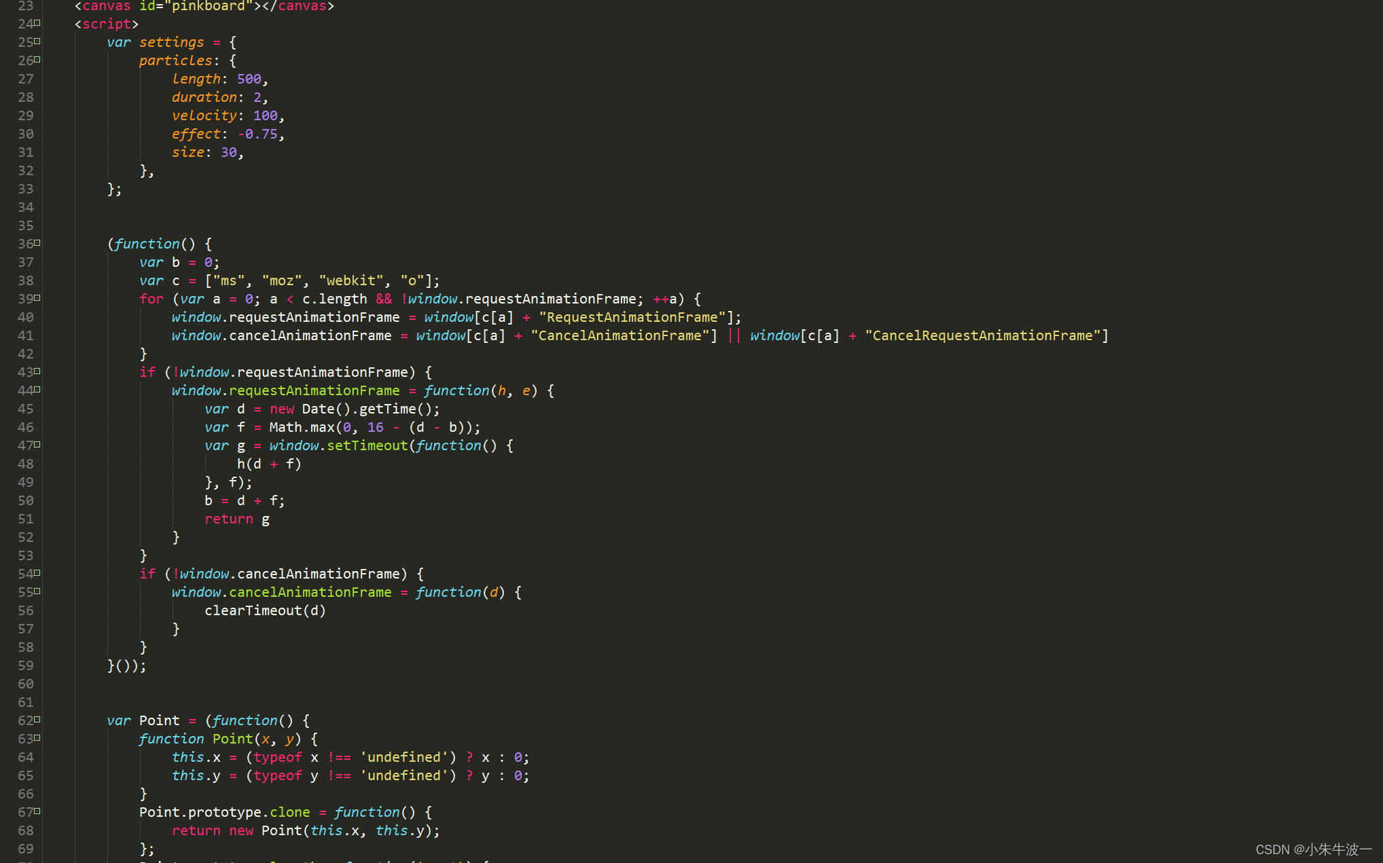1383x863 pixels.
Task: Toggle the fold marker on line 54
Action: tap(37, 573)
